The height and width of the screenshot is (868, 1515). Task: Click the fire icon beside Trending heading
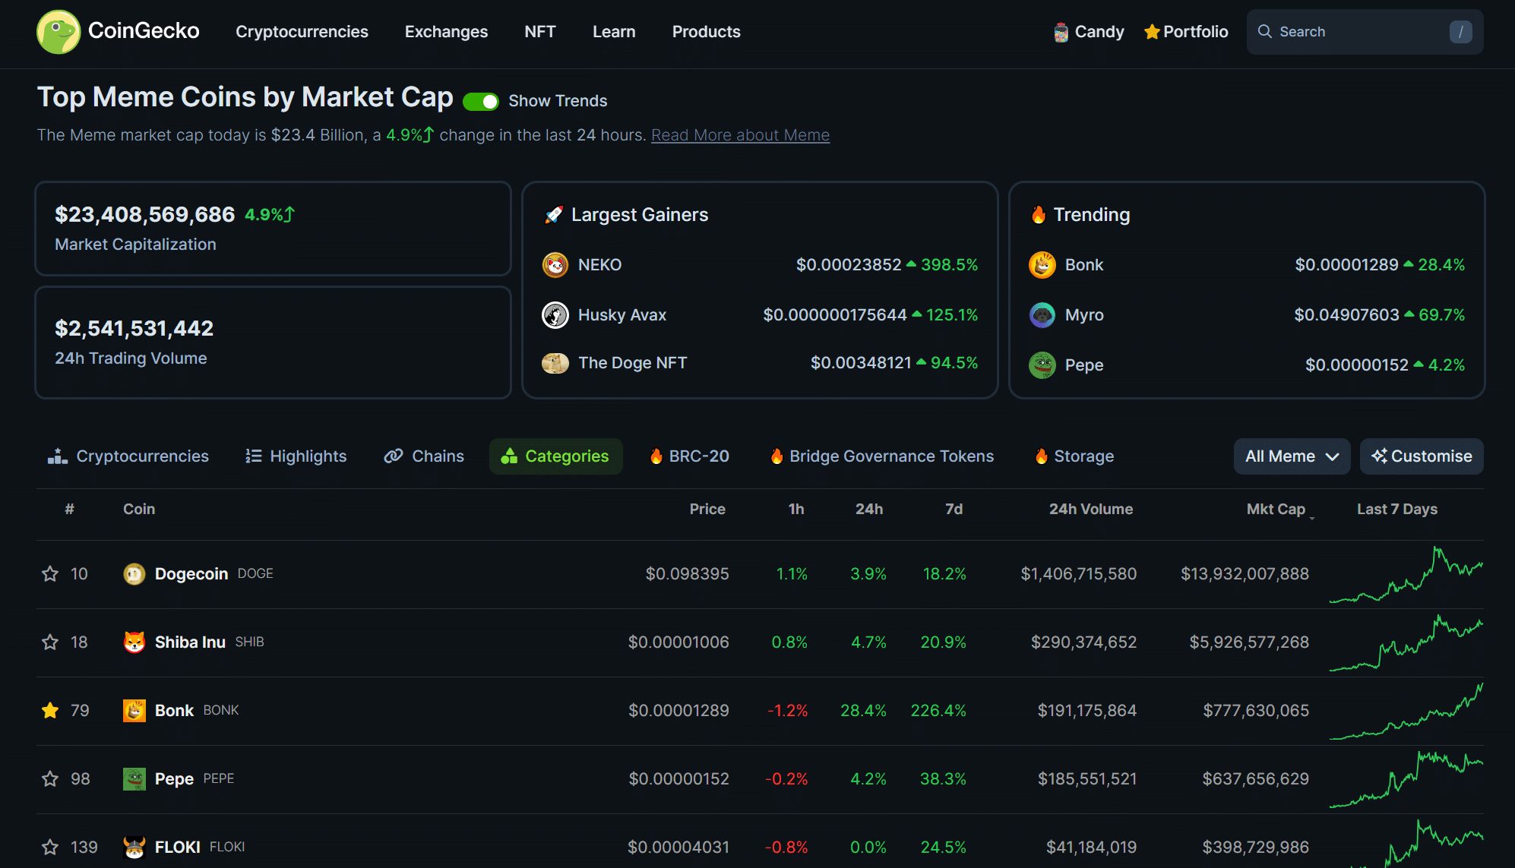click(1039, 215)
